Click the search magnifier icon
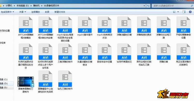The width and height of the screenshot is (194, 101). pos(192,6)
